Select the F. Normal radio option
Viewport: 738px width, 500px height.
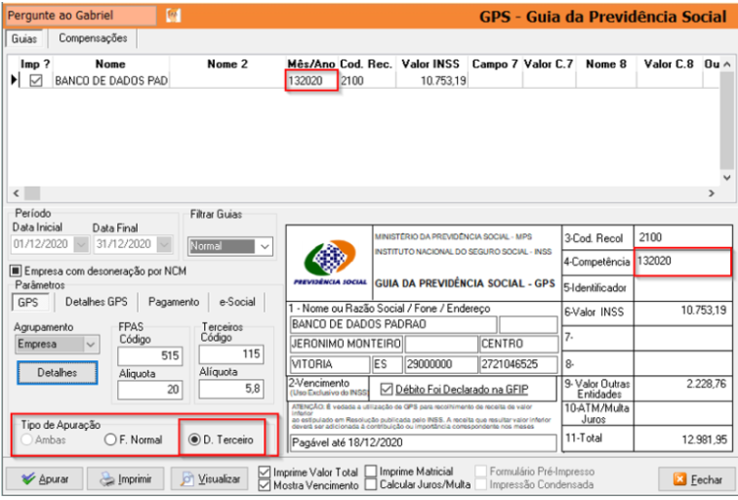tap(110, 440)
